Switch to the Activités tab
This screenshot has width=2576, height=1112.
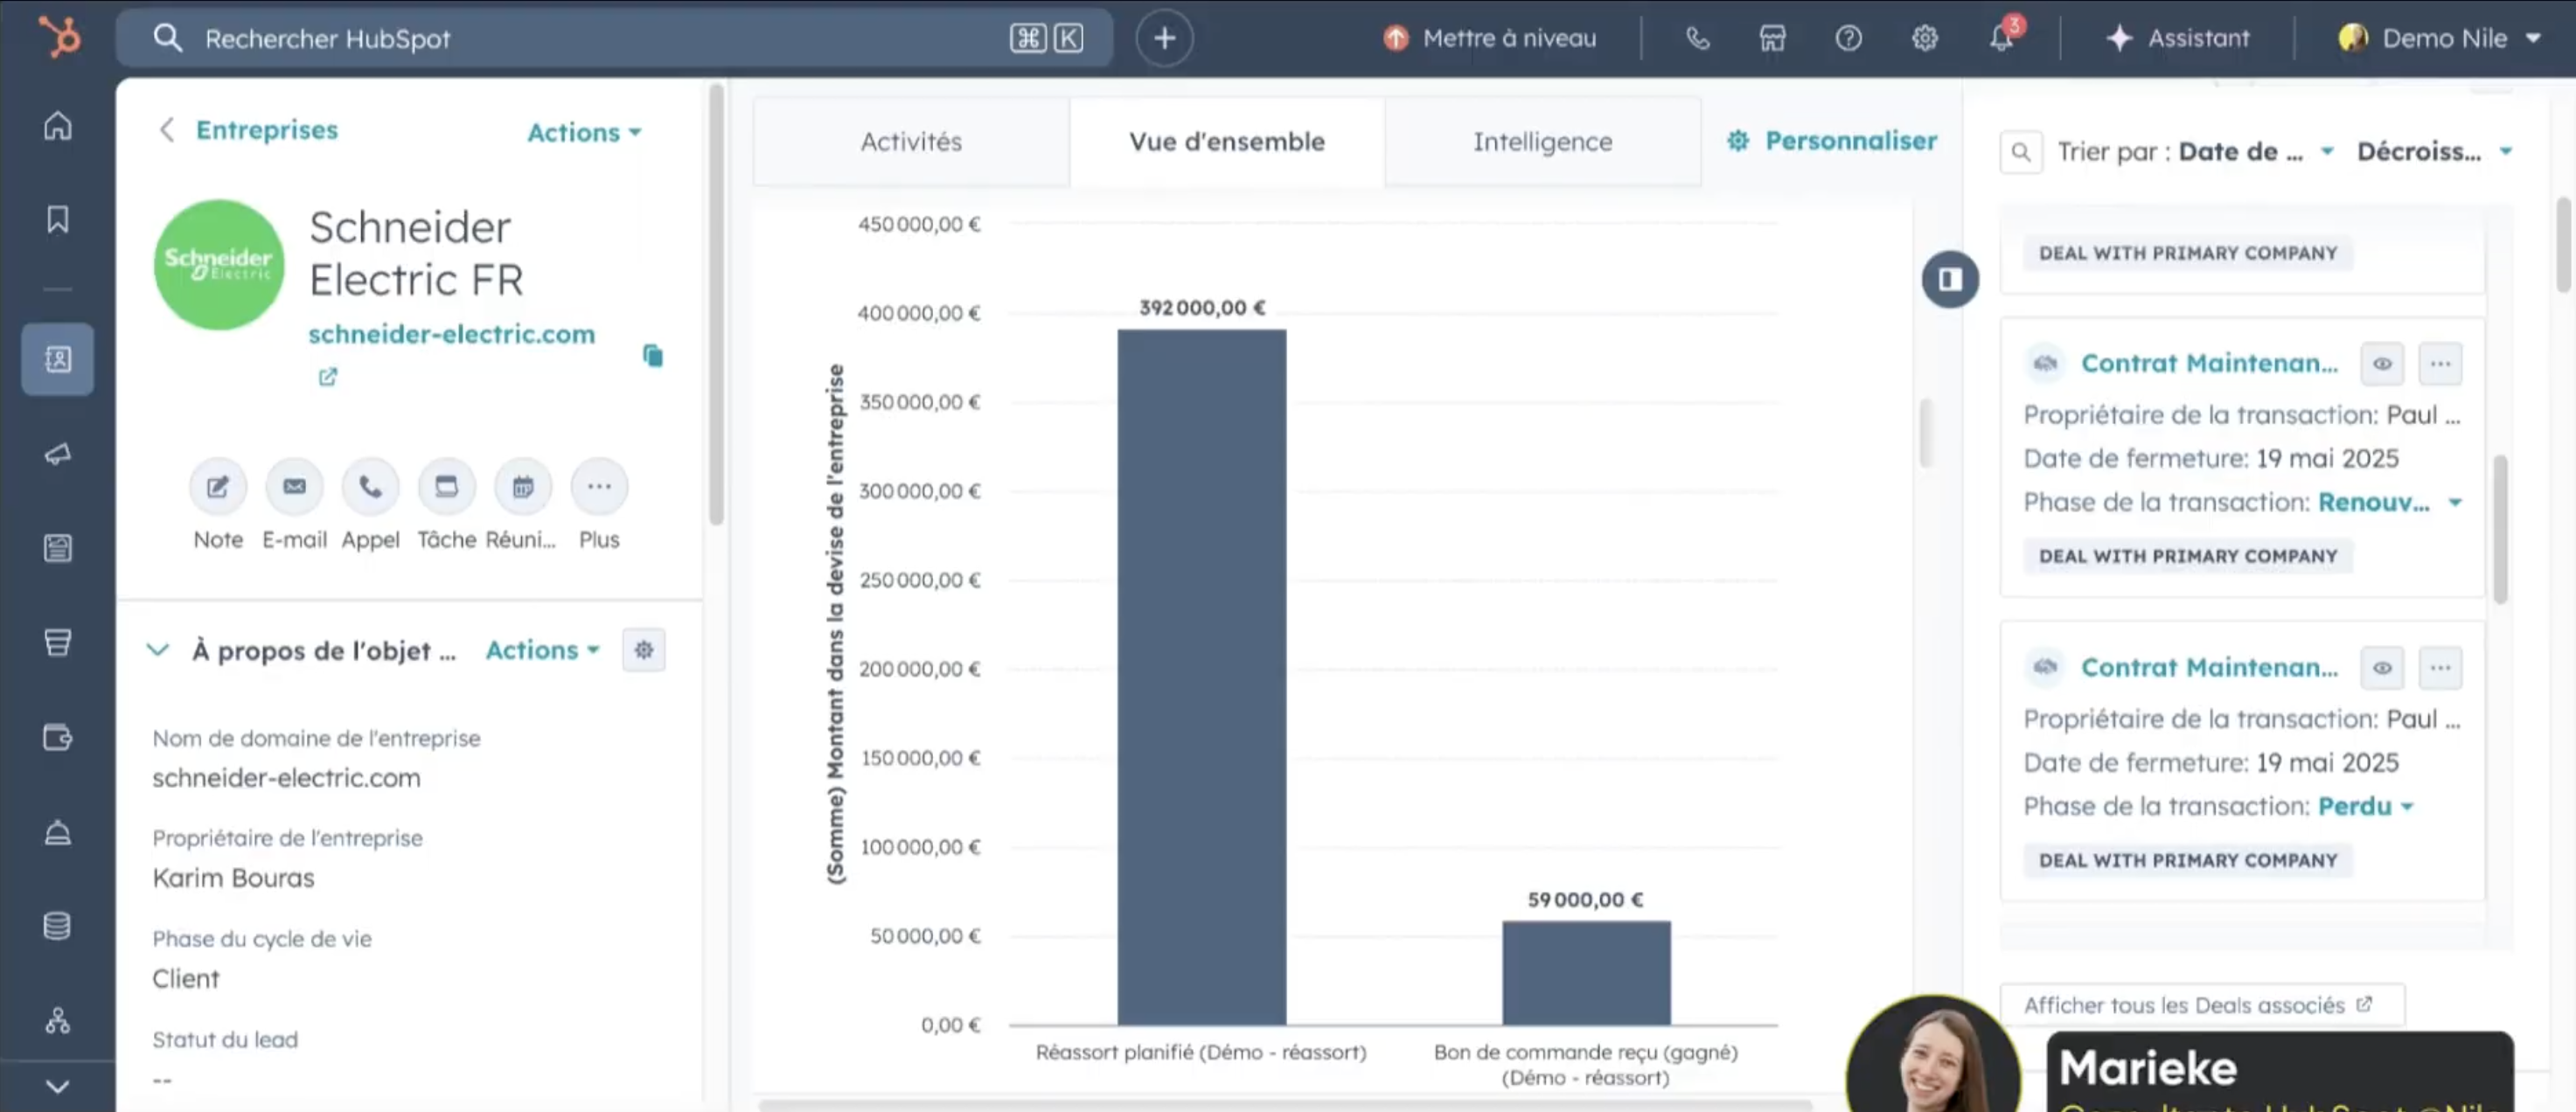tap(910, 141)
